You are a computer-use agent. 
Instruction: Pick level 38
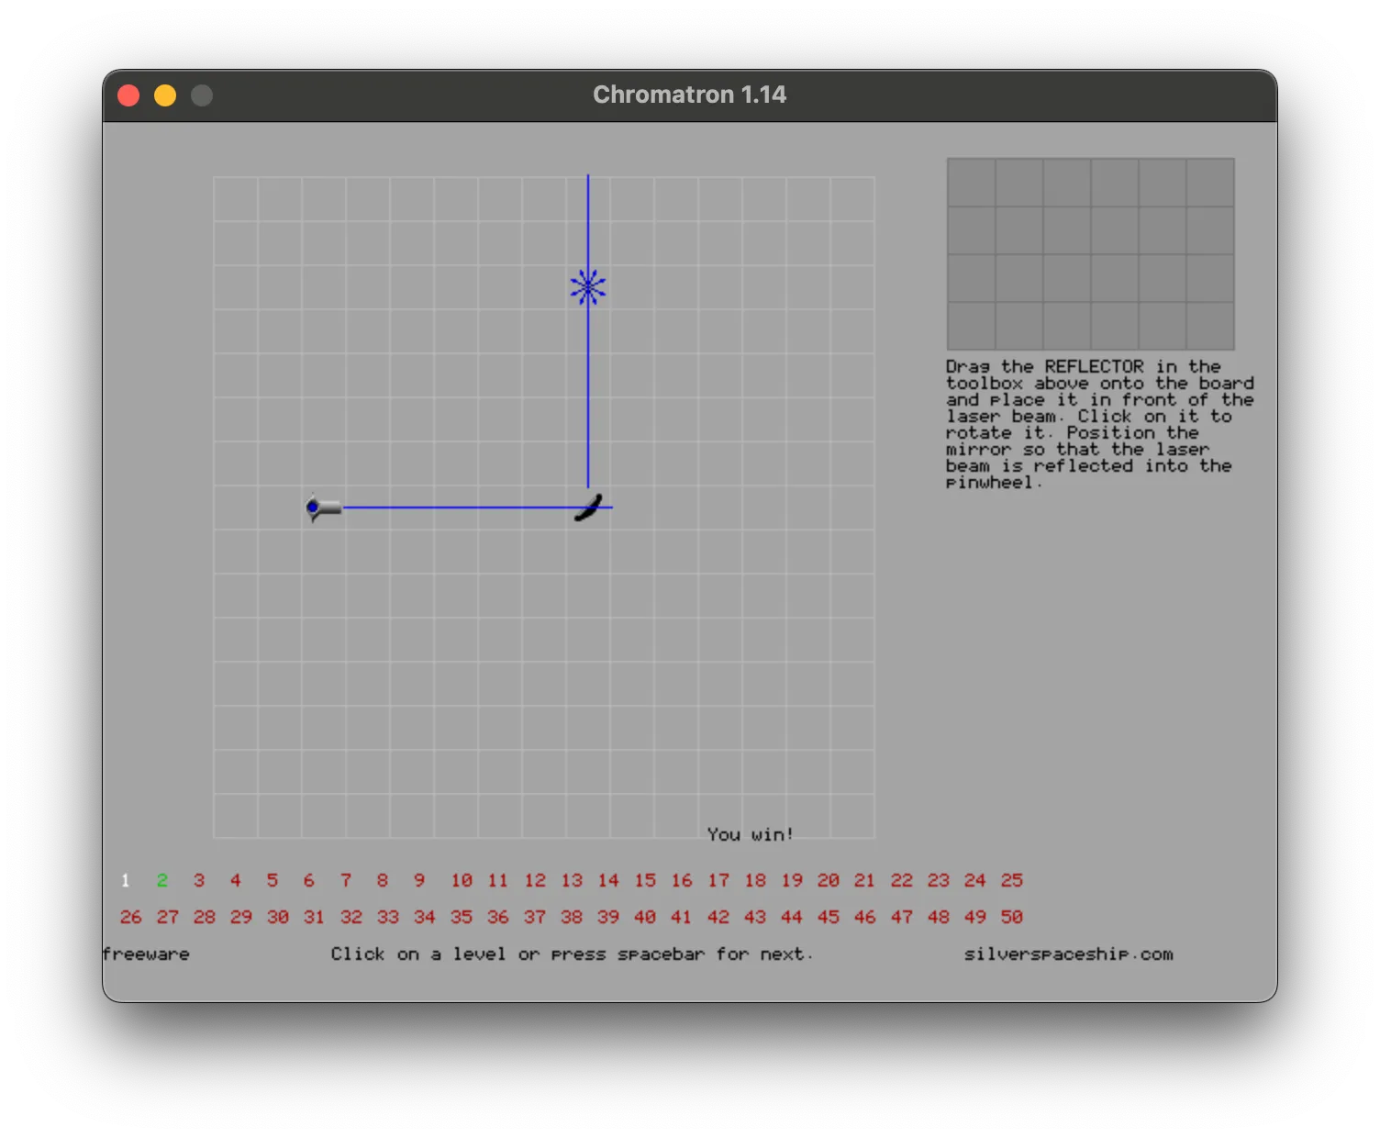(x=572, y=918)
